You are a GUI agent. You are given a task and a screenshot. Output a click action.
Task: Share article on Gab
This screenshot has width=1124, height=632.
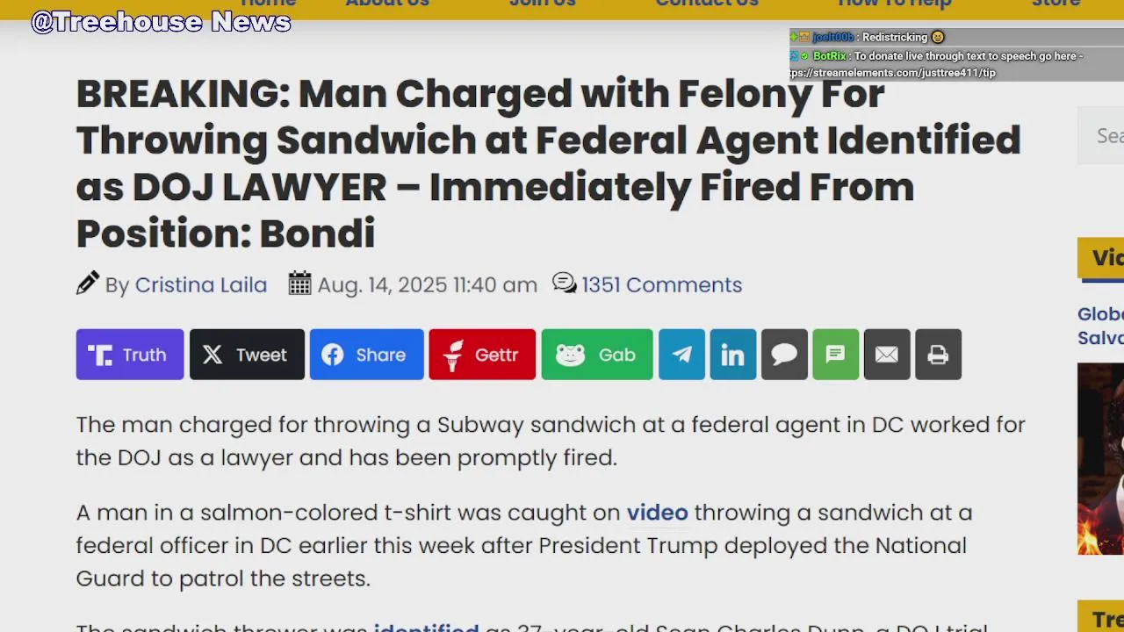pyautogui.click(x=597, y=355)
